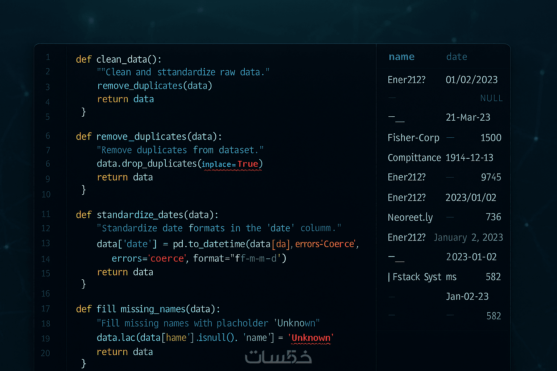The height and width of the screenshot is (371, 557).
Task: Select the "January 2, 2023" date cell
Action: pos(468,238)
